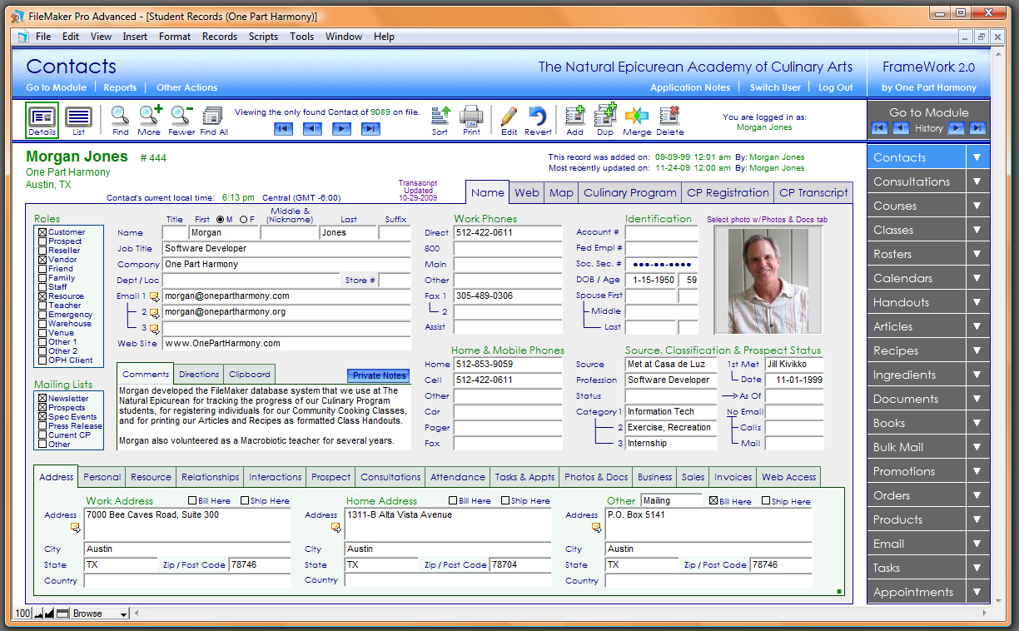Go to previous record arrow below contact count
This screenshot has height=631, width=1019.
pos(312,128)
